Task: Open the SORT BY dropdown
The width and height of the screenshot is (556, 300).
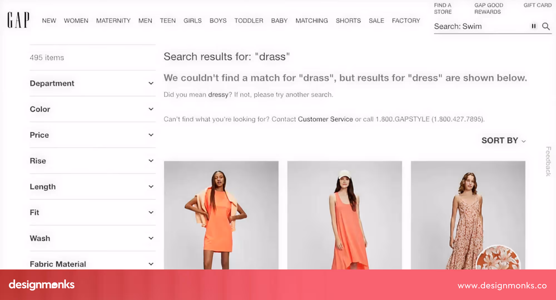Action: [503, 141]
